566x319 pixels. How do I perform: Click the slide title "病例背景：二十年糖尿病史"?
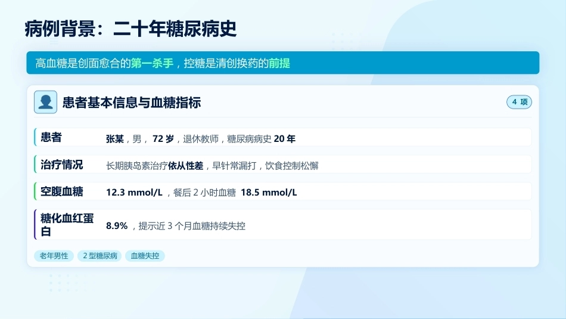click(130, 29)
